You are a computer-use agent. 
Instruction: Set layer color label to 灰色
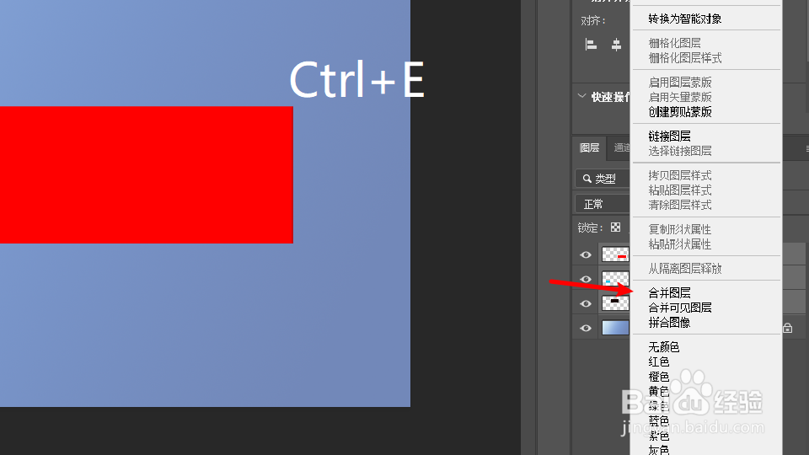(658, 450)
